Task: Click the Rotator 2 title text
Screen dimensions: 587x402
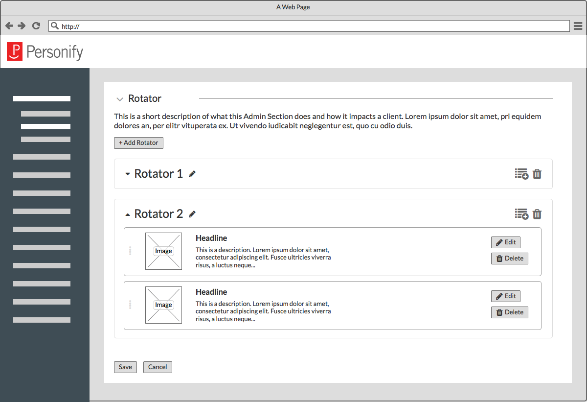Action: (158, 214)
